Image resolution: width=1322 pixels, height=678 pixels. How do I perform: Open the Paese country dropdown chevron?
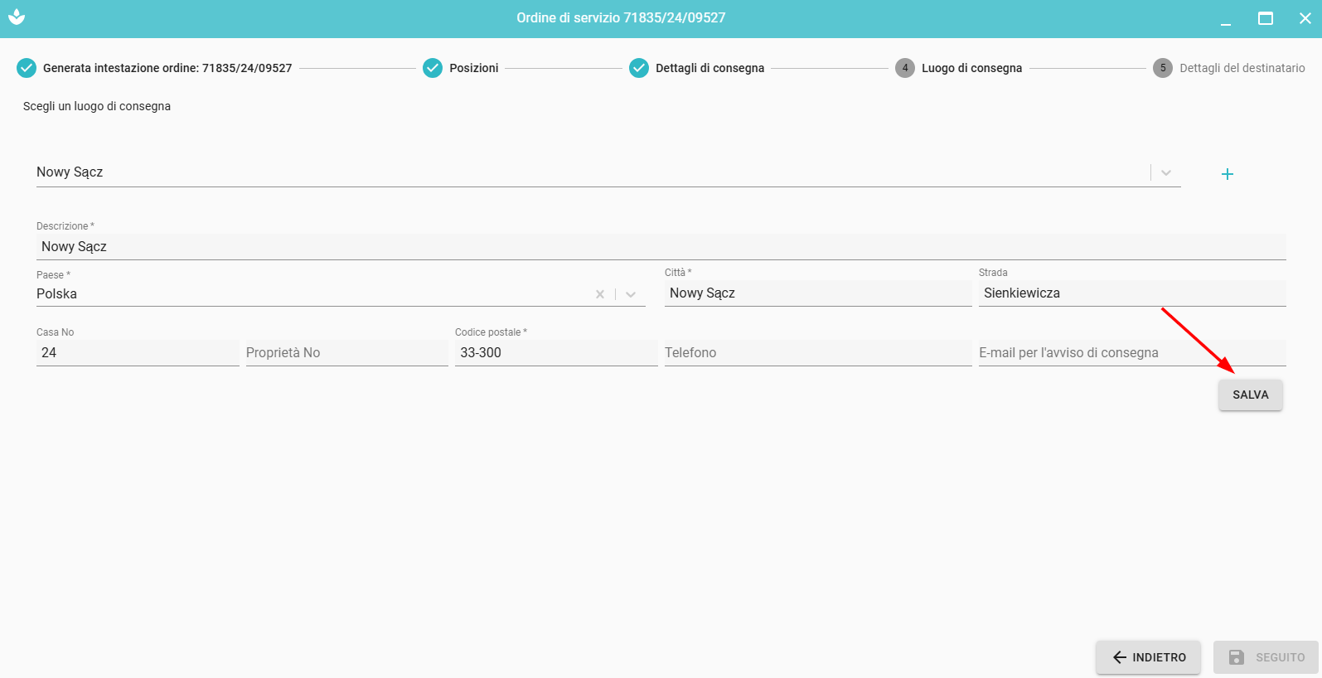click(631, 294)
